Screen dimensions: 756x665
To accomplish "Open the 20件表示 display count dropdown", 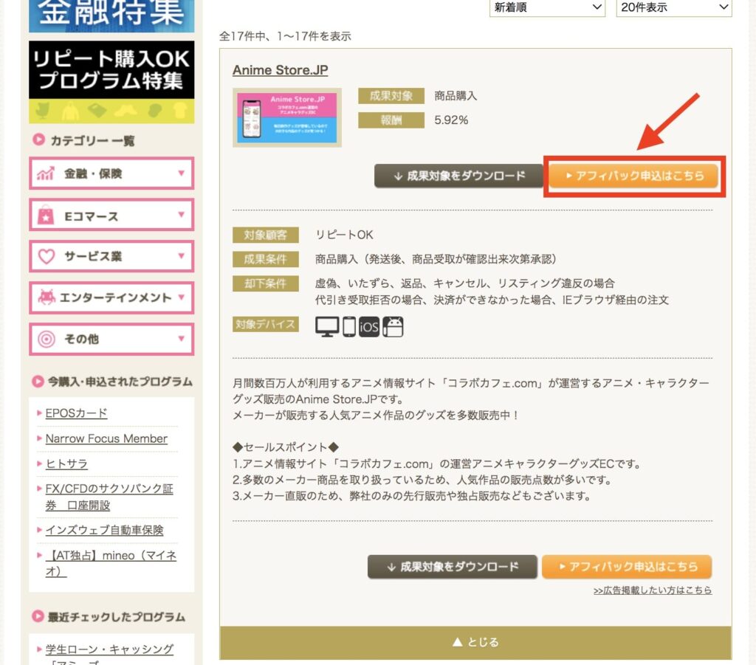I will (x=674, y=7).
